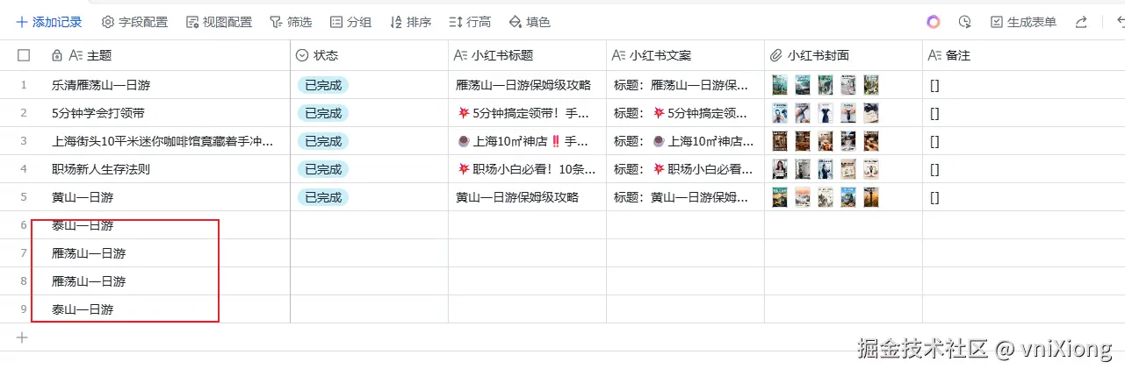
Task: Click the colorful AI assistant ring icon
Action: pos(934,22)
